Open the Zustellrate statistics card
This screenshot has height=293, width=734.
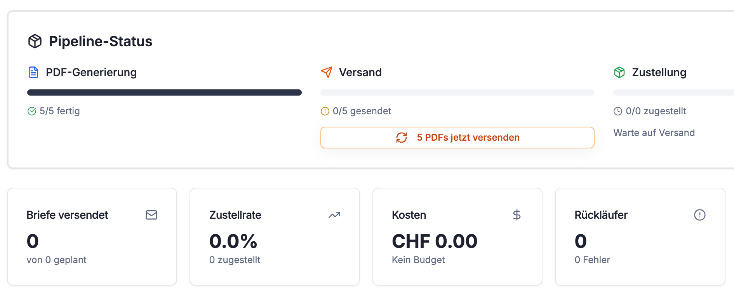point(275,237)
